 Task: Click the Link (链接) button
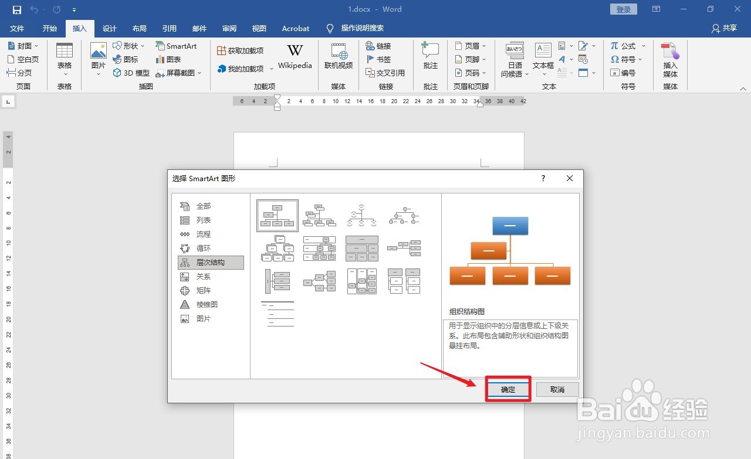pos(378,46)
